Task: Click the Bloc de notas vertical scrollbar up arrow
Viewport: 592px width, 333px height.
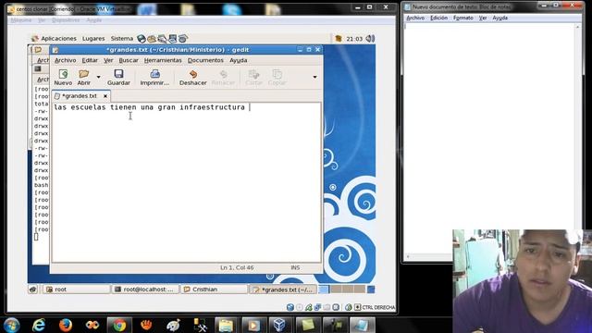Action: coord(577,27)
